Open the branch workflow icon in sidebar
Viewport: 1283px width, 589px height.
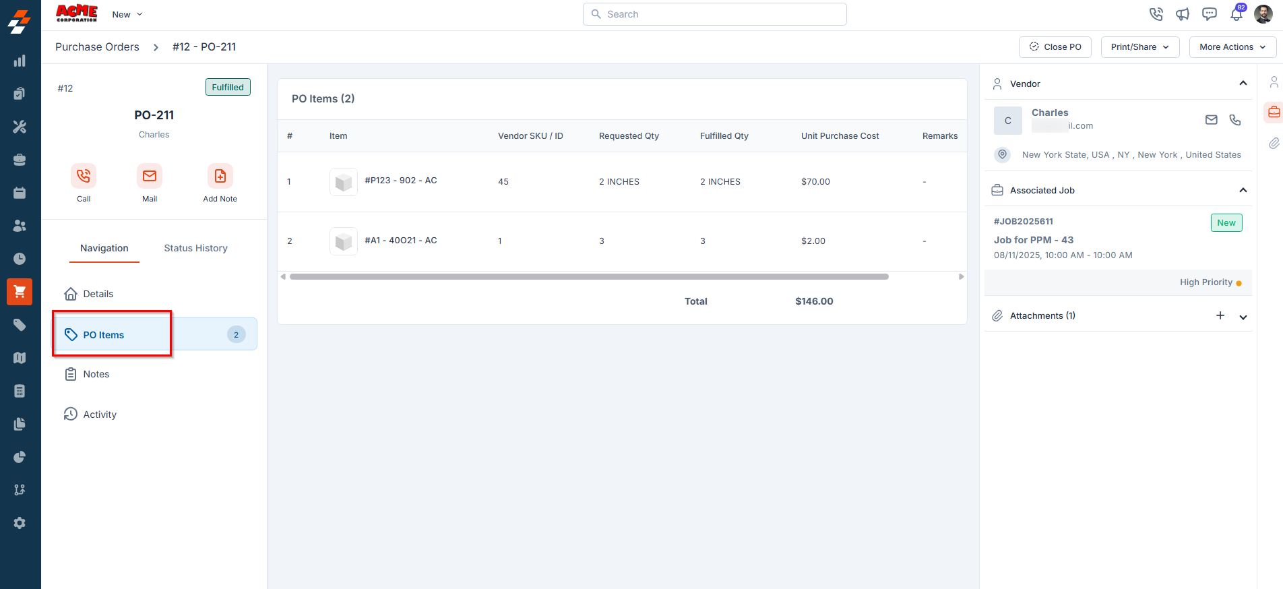click(20, 490)
